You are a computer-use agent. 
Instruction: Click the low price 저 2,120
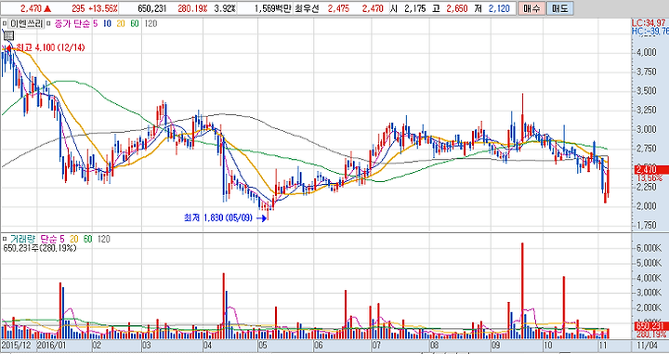(x=493, y=8)
